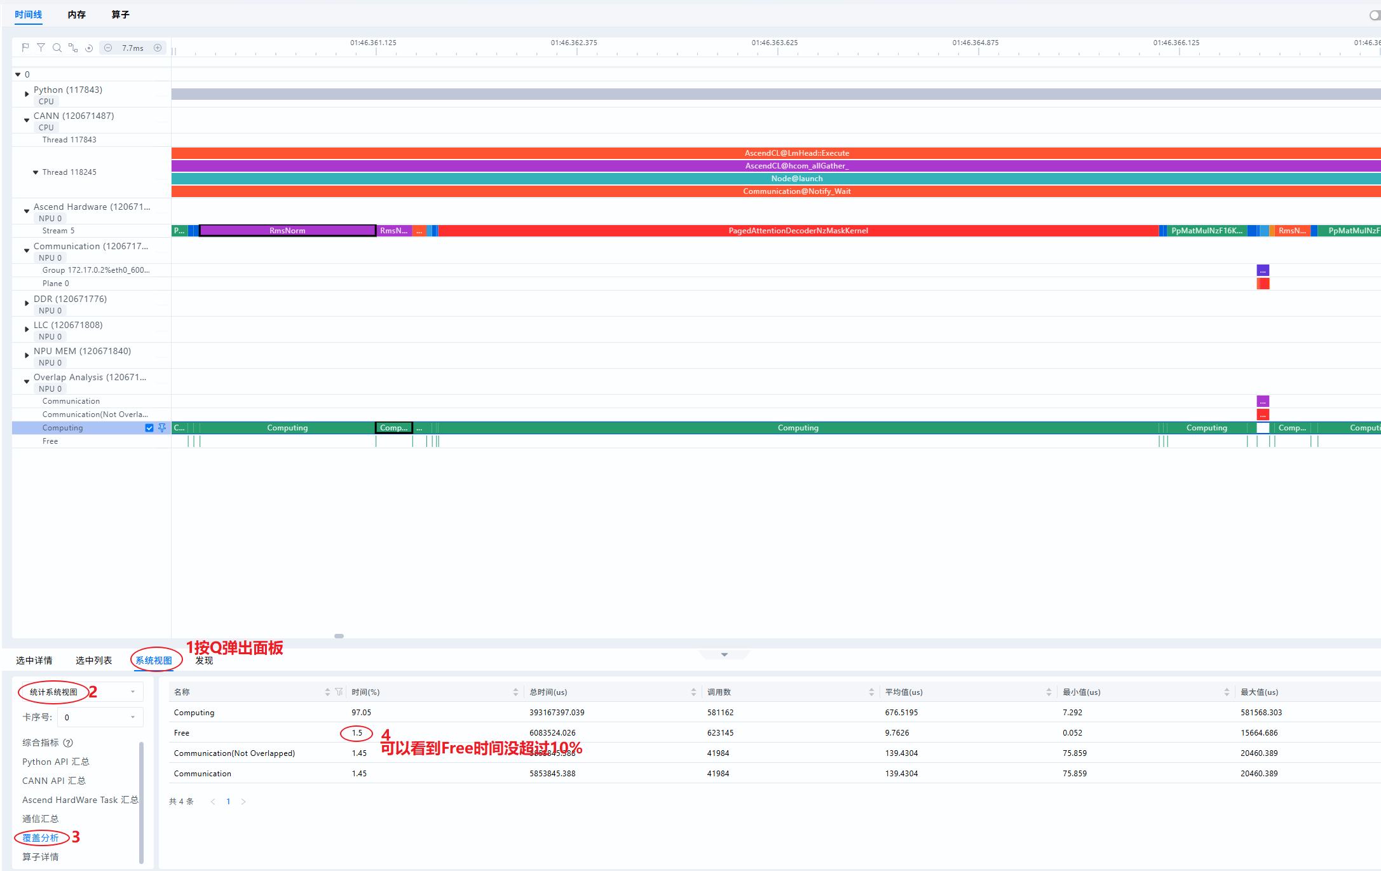This screenshot has height=871, width=1381.
Task: Click the RmsNorm block in Stream 5
Action: tap(287, 231)
